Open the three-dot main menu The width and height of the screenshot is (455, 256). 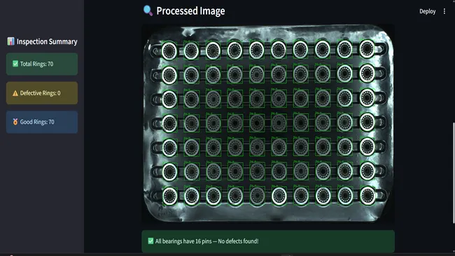tap(444, 11)
